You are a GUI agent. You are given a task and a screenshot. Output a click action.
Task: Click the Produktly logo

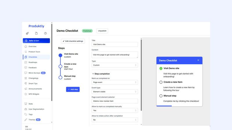(x=37, y=26)
